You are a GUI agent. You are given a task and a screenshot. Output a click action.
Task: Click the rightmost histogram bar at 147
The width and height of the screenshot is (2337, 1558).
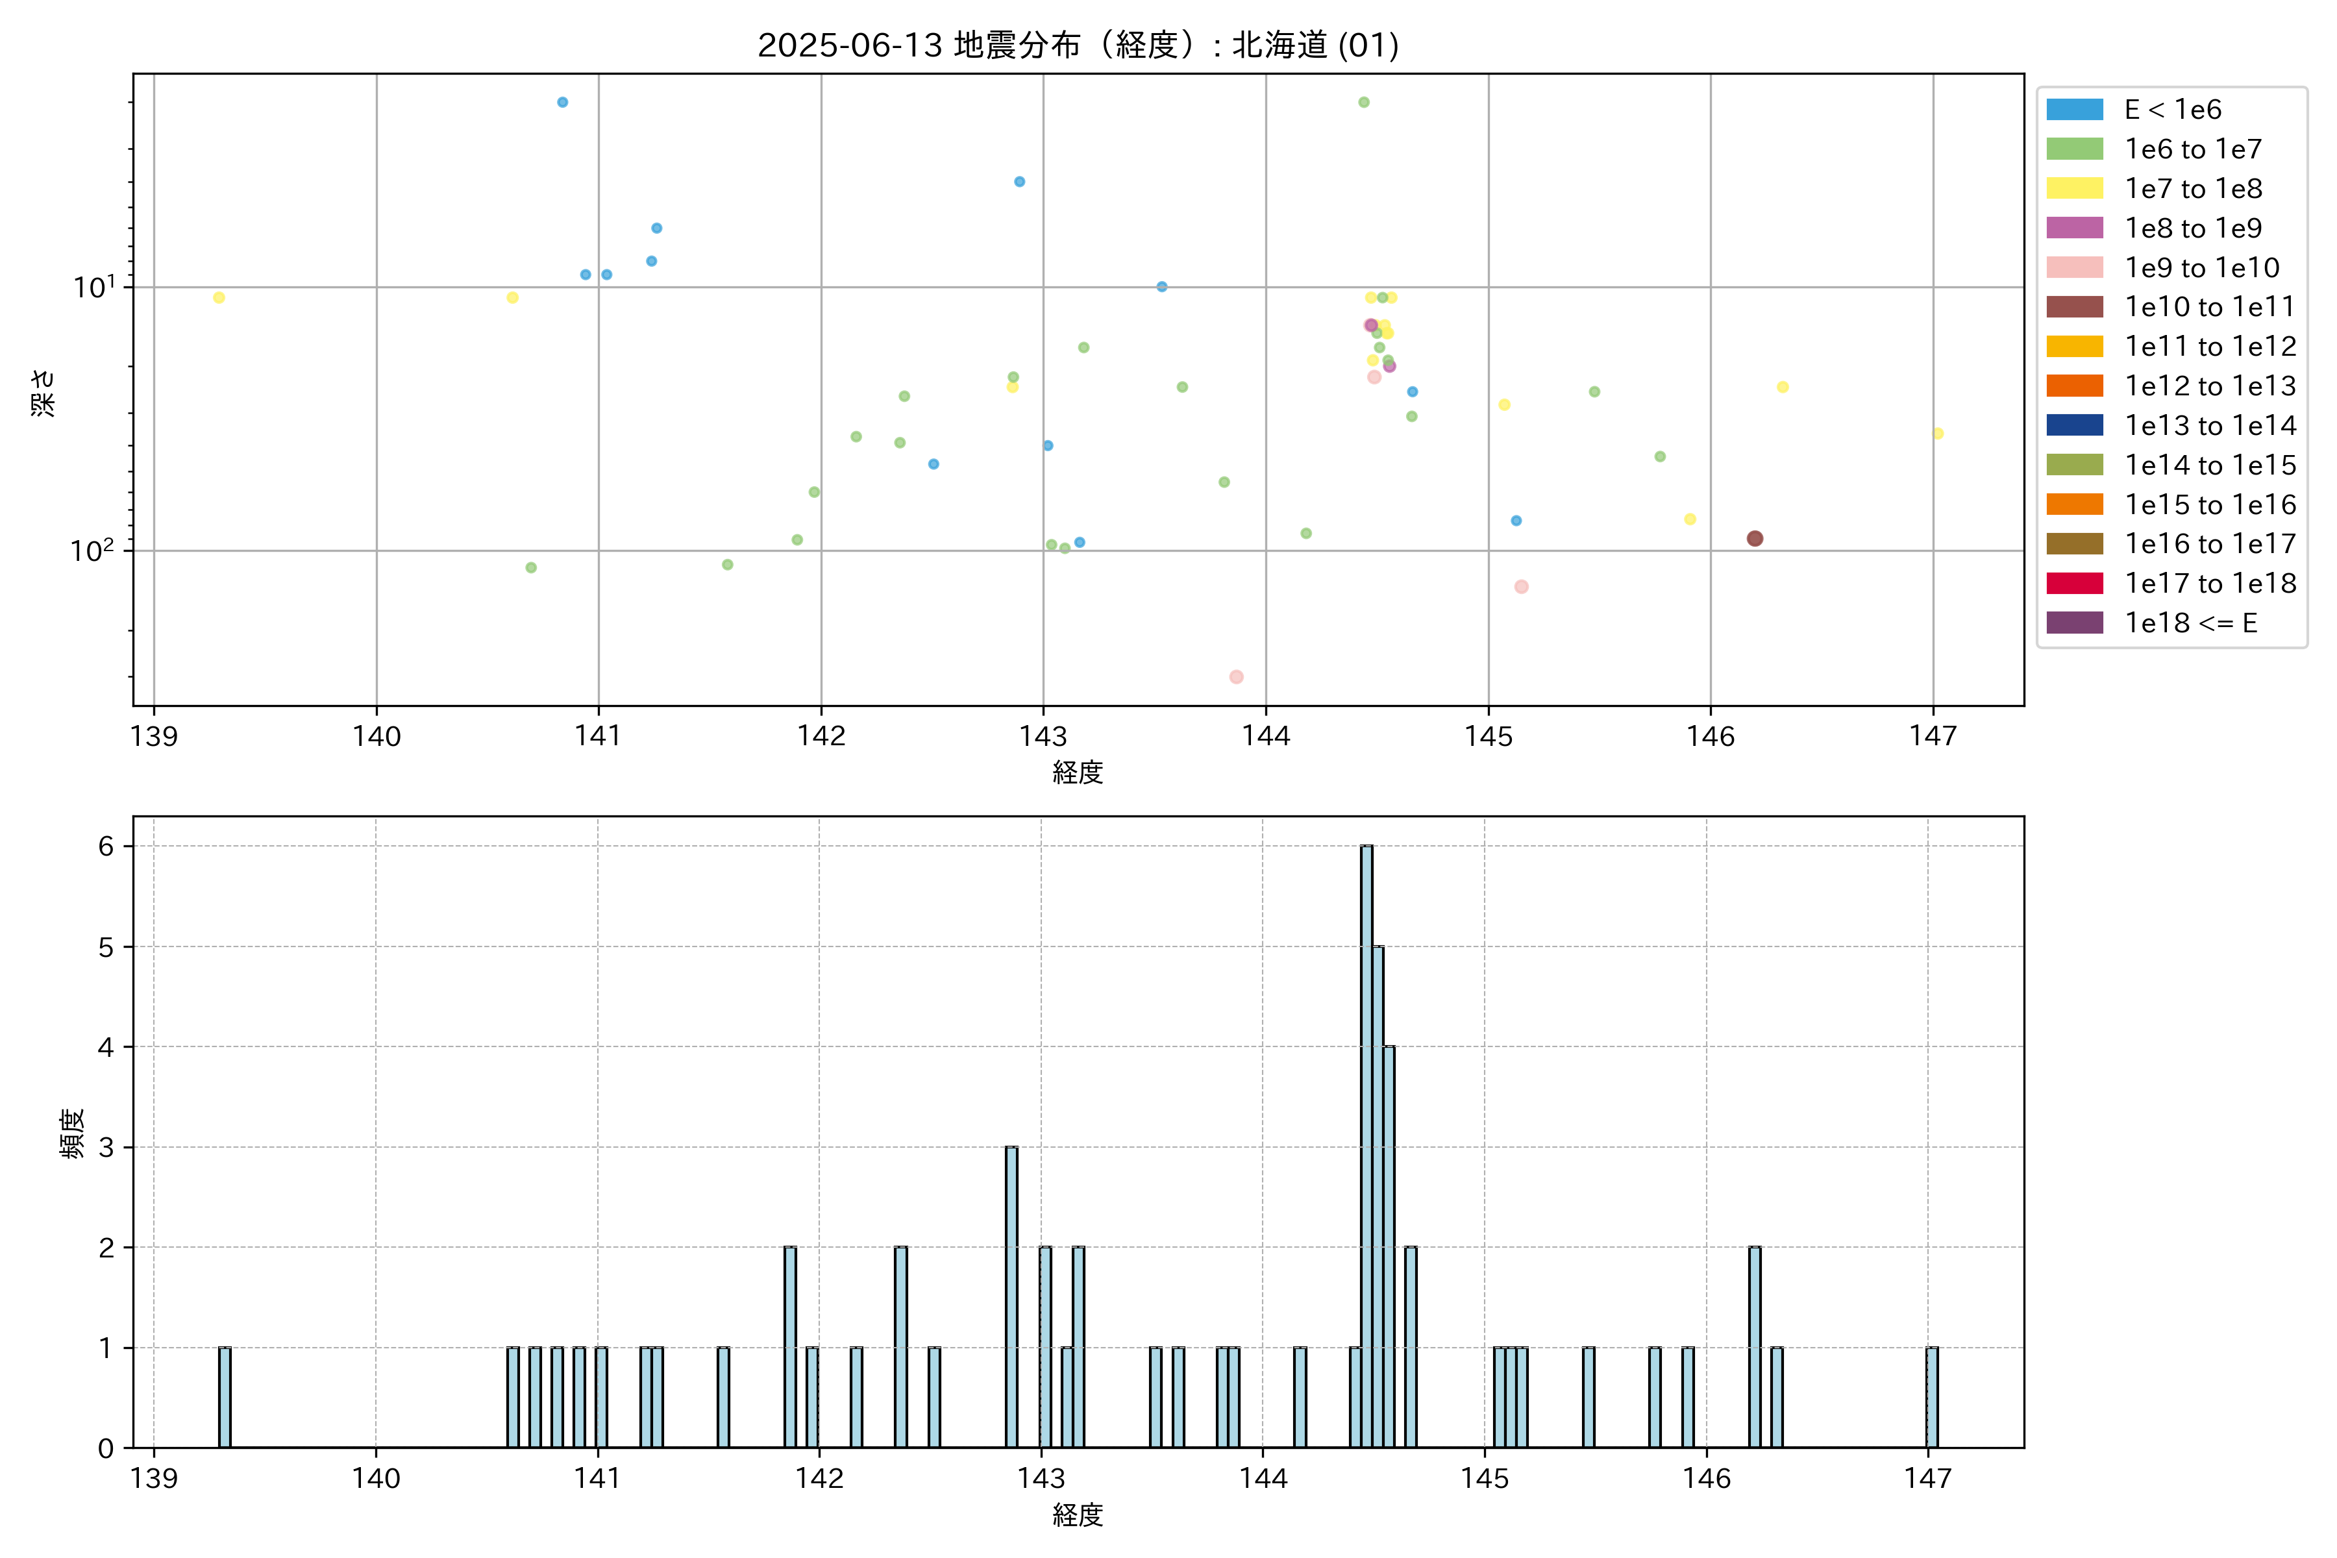1932,1397
